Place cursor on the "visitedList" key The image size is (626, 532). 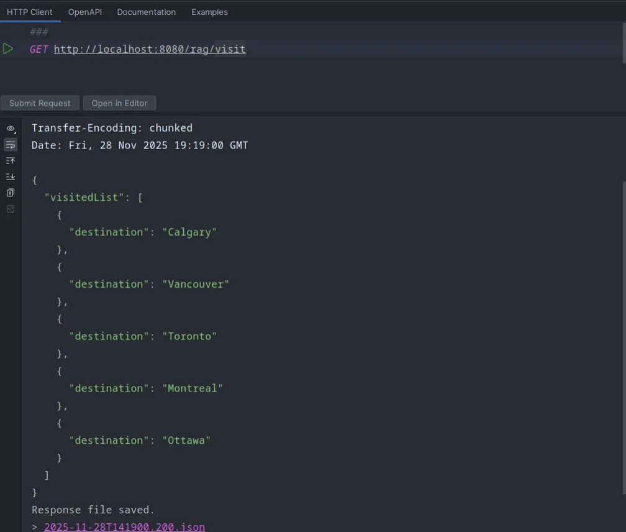pyautogui.click(x=84, y=197)
